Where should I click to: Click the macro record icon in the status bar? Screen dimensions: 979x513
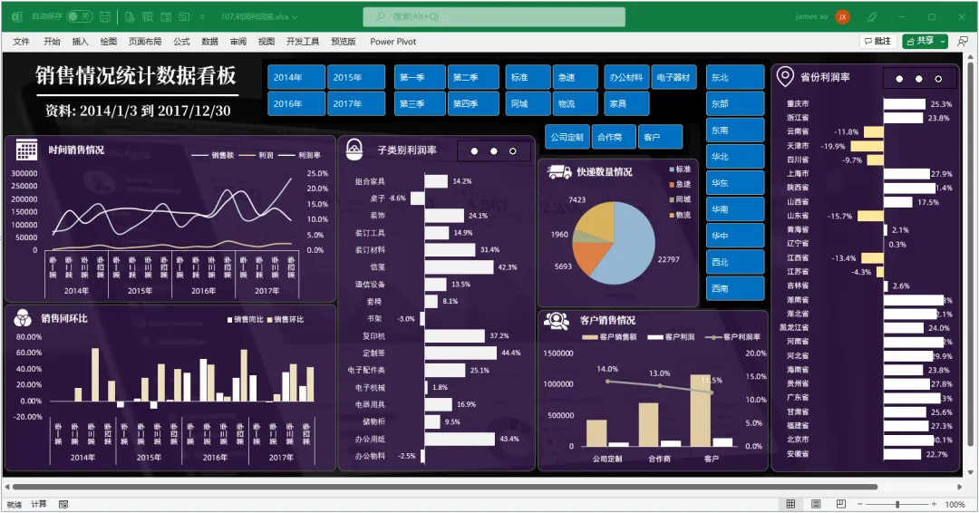pos(63,504)
